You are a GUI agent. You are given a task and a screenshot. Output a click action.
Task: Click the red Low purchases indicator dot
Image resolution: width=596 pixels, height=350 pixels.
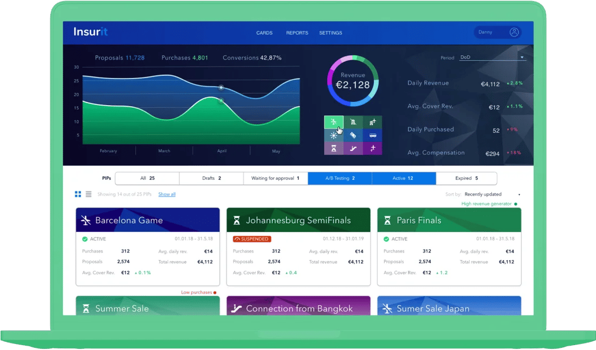215,293
